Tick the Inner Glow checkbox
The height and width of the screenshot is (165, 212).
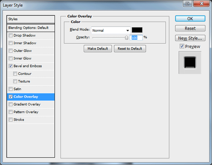click(x=11, y=58)
